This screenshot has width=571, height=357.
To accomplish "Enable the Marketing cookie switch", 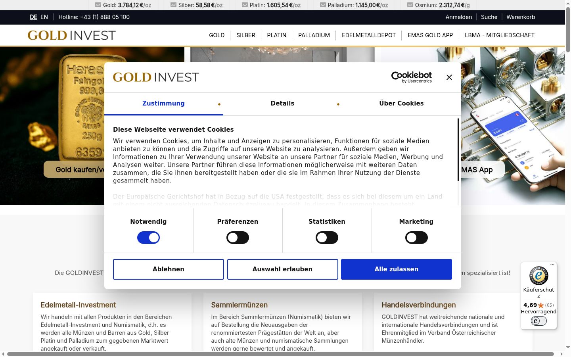I will click(x=416, y=238).
